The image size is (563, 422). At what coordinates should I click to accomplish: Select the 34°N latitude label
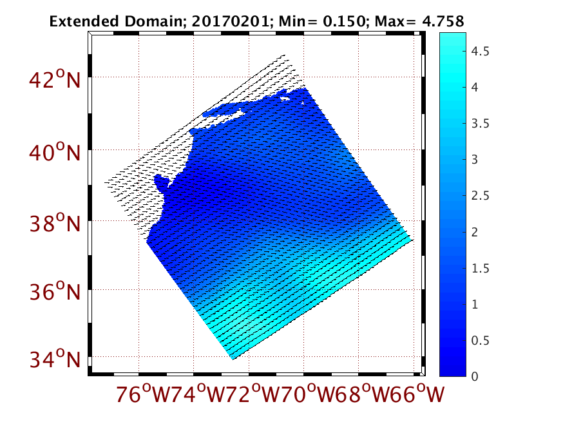click(x=55, y=359)
